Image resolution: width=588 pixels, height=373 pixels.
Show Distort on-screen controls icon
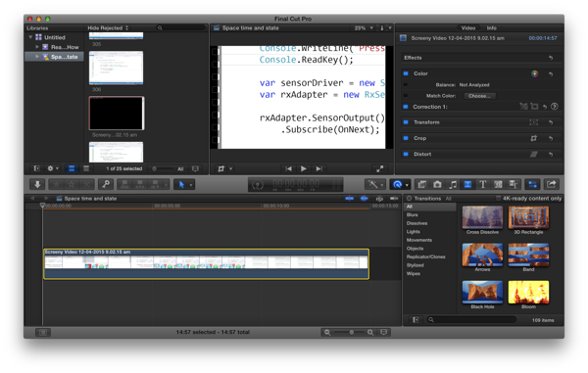click(534, 155)
